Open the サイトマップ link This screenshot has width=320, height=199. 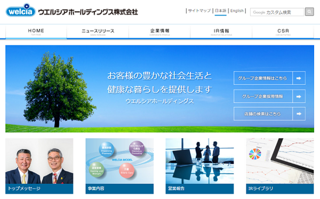point(199,11)
